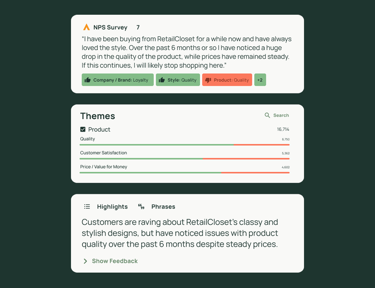Switch to the Highlights tab
This screenshot has height=288, width=375.
click(x=112, y=207)
